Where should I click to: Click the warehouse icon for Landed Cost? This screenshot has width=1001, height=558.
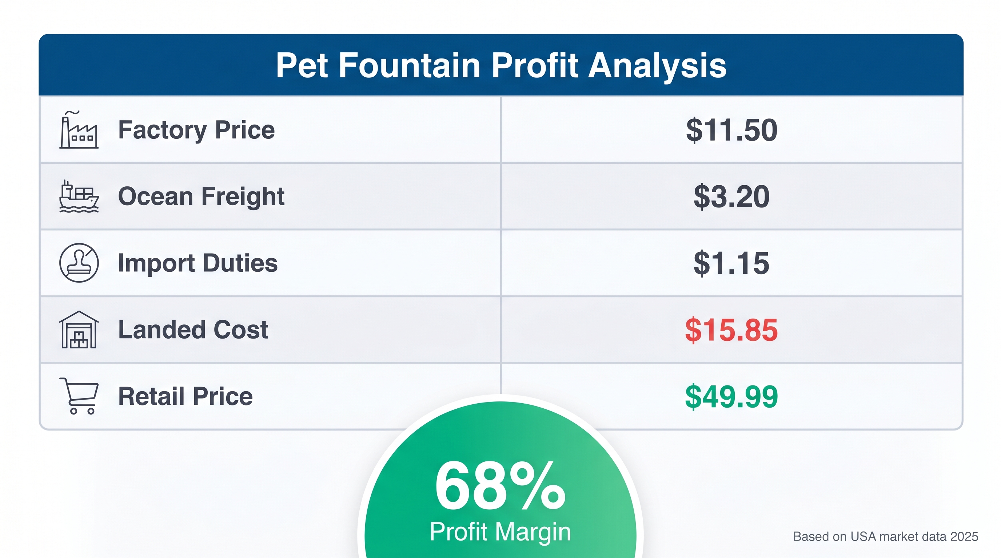tap(79, 329)
